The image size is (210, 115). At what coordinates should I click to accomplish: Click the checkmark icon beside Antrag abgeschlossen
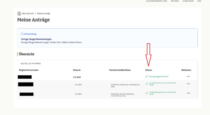coord(147,77)
